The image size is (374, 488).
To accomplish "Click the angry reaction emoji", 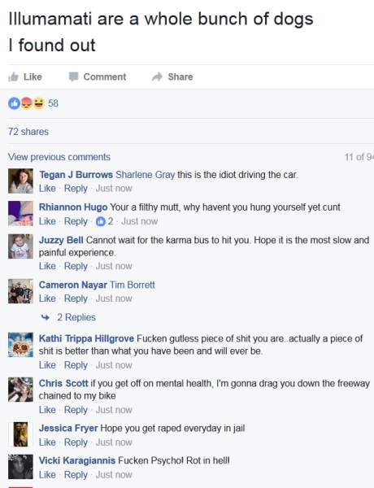I will [x=27, y=103].
